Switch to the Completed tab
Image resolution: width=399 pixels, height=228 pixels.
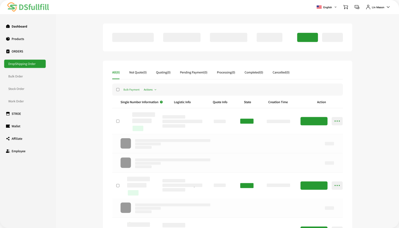(253, 72)
